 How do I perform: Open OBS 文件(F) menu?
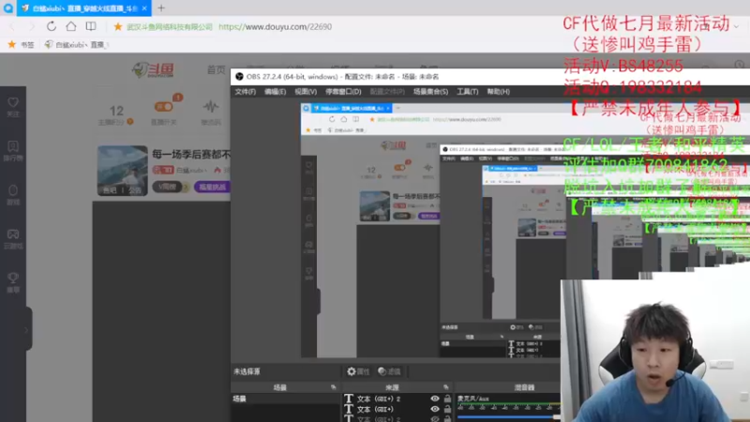click(x=246, y=91)
